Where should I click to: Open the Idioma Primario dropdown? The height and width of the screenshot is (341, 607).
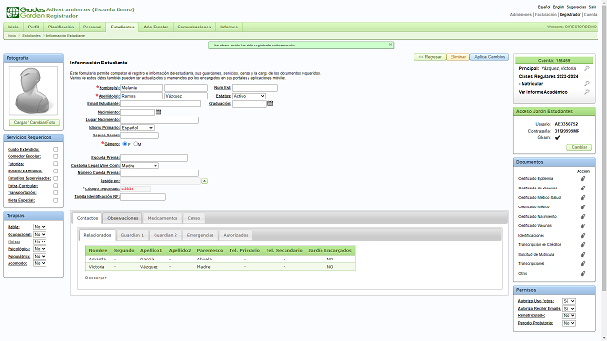coord(138,128)
